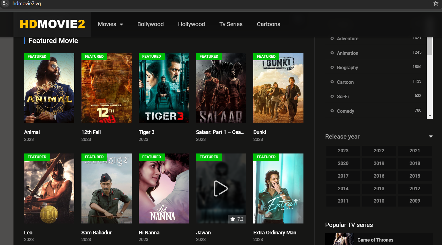Open the Cartoons menu
Viewport: 442px width, 245px height.
[268, 24]
